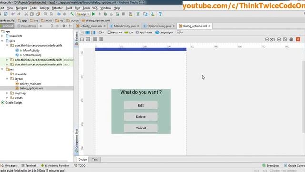Open the VCS menu
This screenshot has width=305, height=172.
95,8
